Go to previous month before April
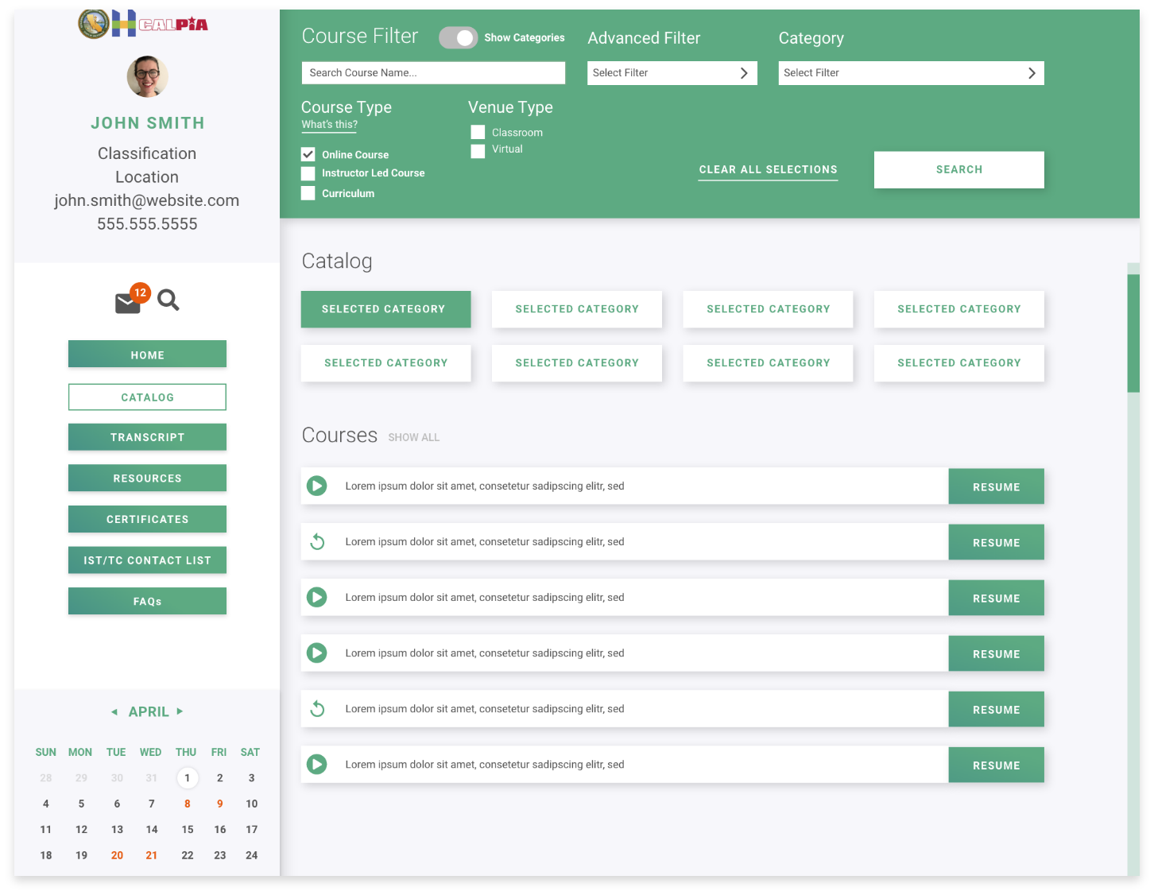Screen dimensions: 1154x895 114,711
